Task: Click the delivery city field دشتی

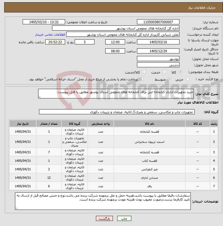Action: click(x=158, y=65)
